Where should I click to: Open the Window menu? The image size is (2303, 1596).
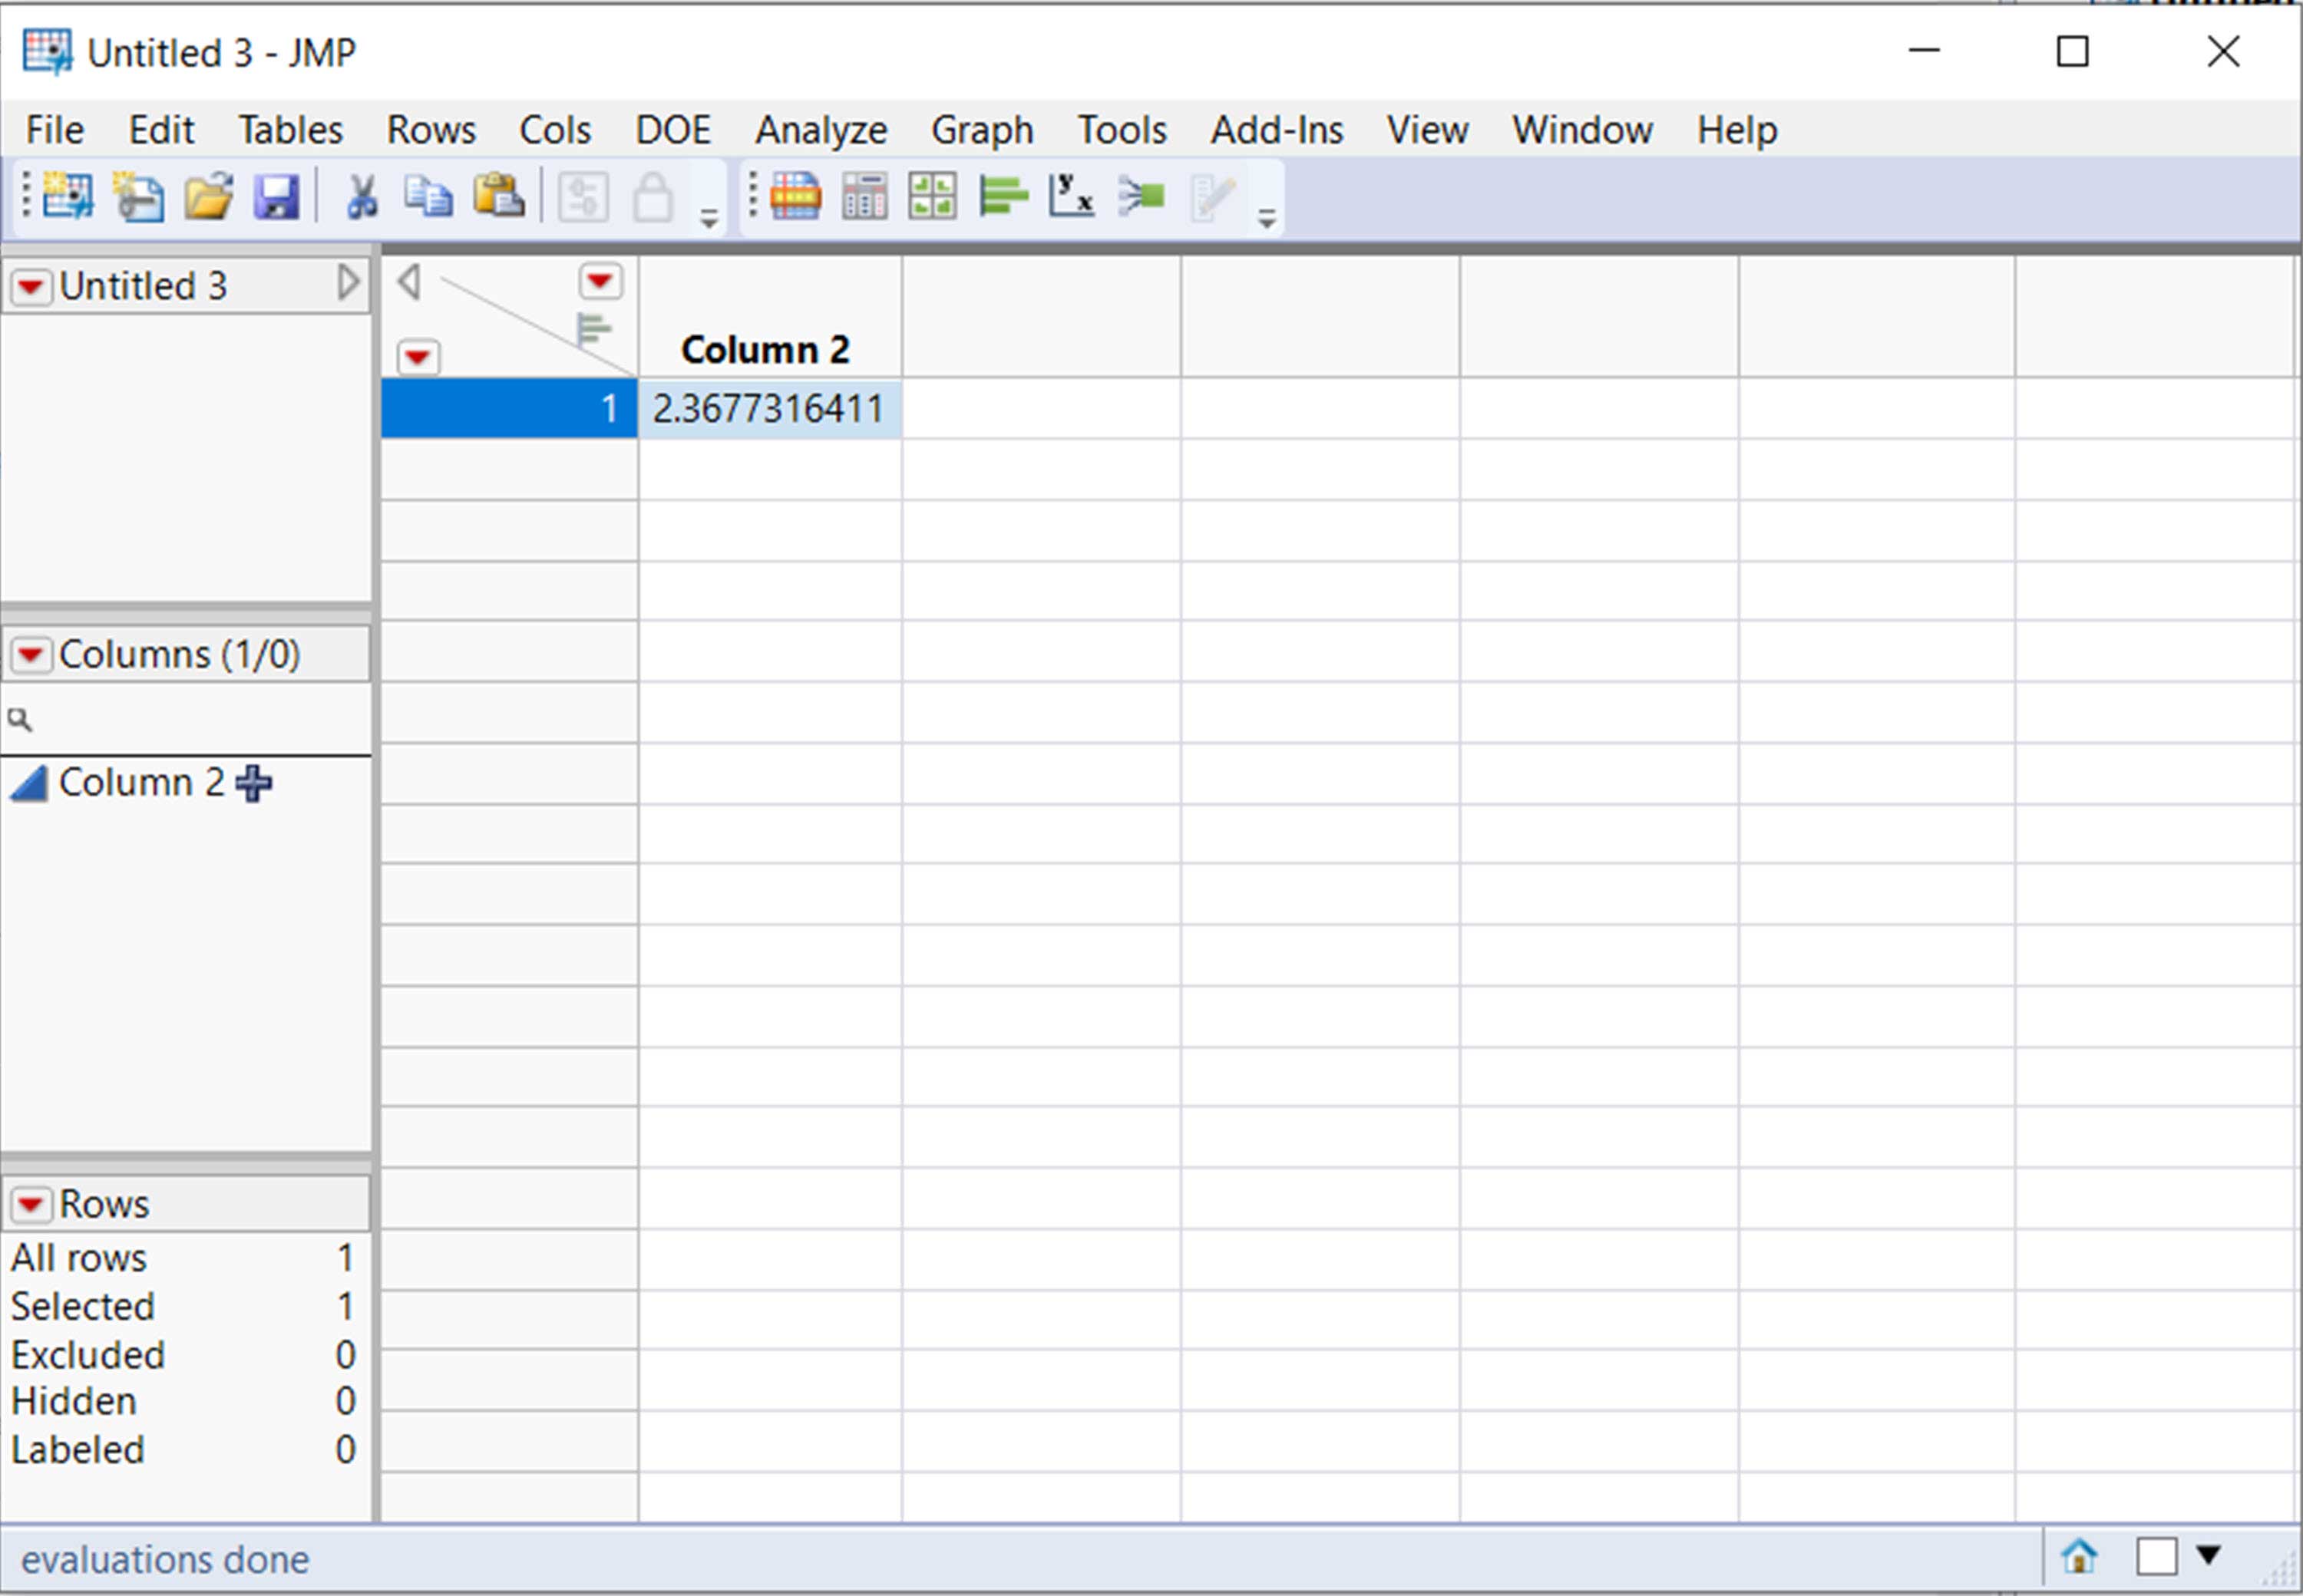[1581, 130]
